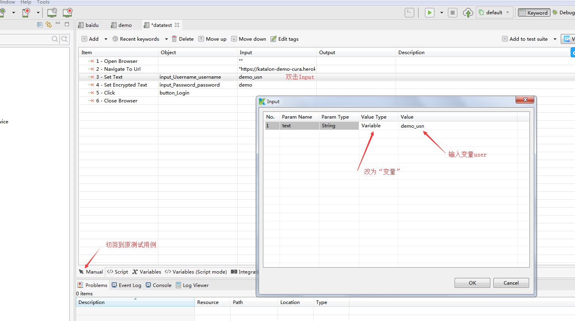Switch to the Manual view tab

(91, 272)
